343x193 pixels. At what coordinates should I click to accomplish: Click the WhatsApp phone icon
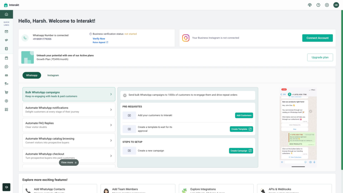25,38
